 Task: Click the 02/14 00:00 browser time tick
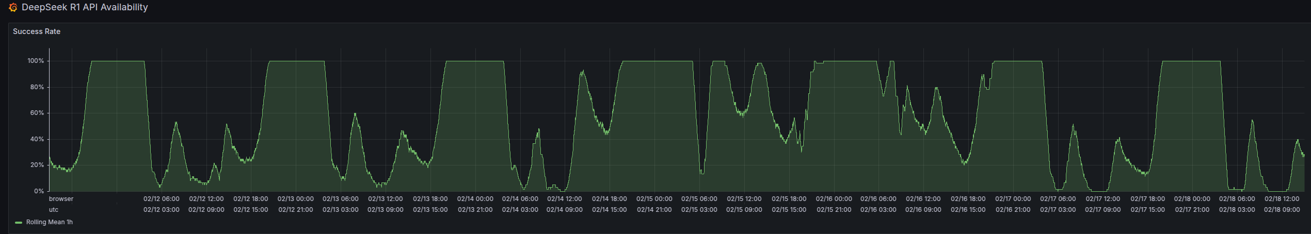(x=475, y=199)
